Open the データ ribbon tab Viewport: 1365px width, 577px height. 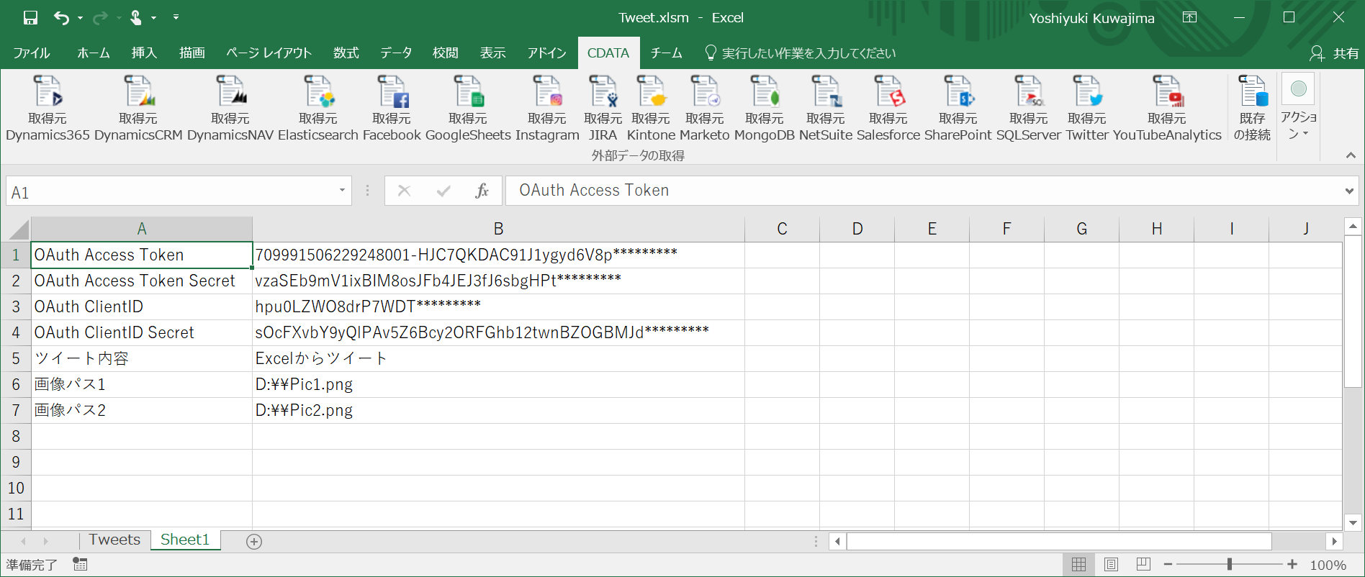click(x=396, y=53)
